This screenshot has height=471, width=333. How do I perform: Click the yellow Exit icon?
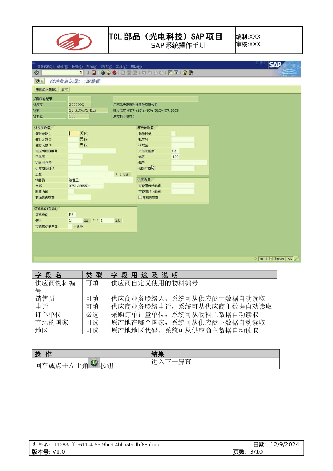(x=109, y=73)
